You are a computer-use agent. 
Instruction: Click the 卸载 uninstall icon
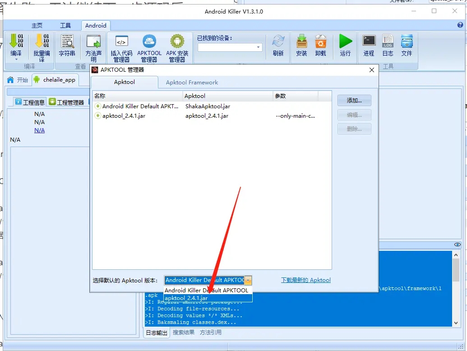click(320, 45)
